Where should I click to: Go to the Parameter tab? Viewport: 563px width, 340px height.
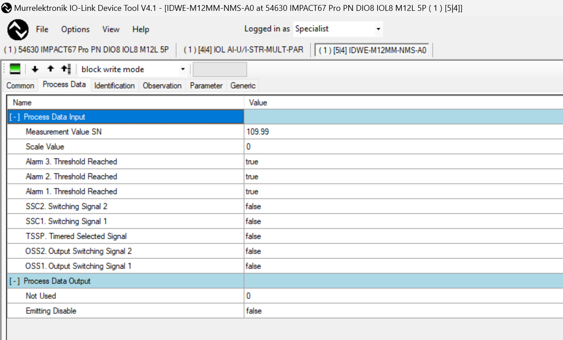[206, 86]
